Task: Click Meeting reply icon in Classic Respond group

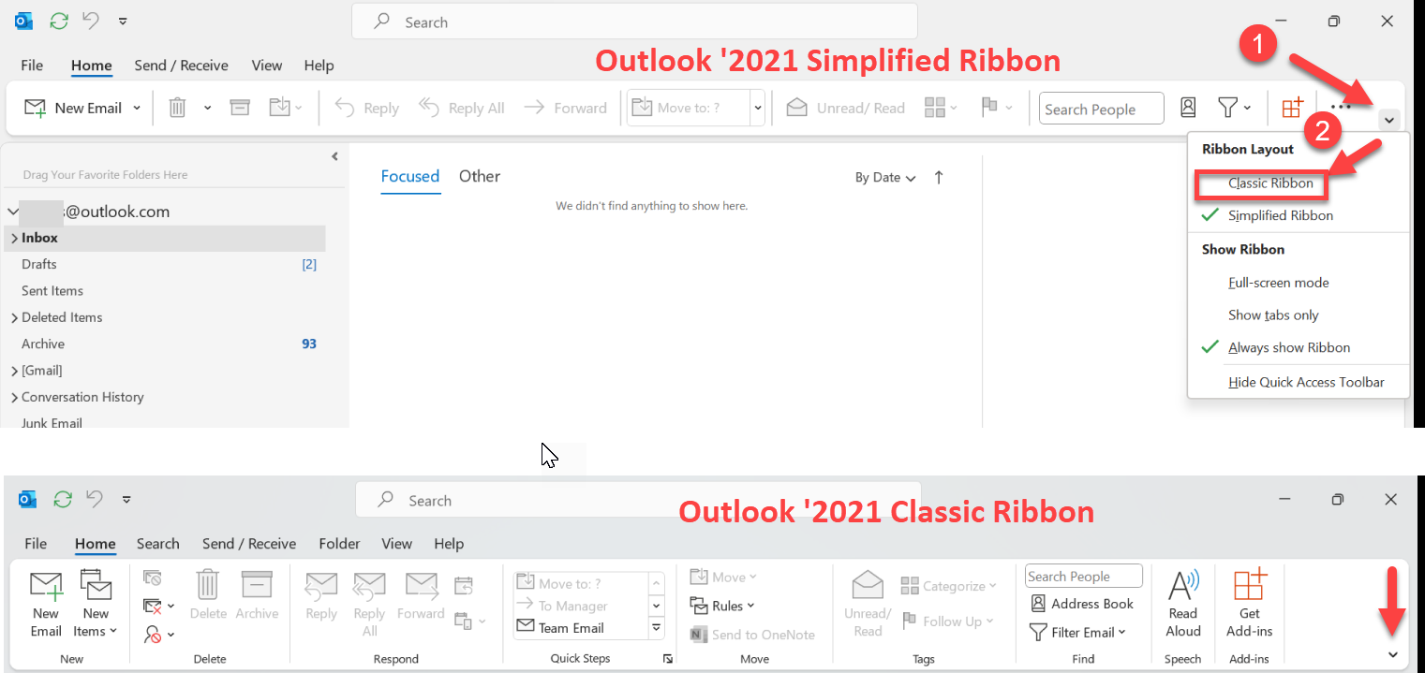Action: (463, 587)
